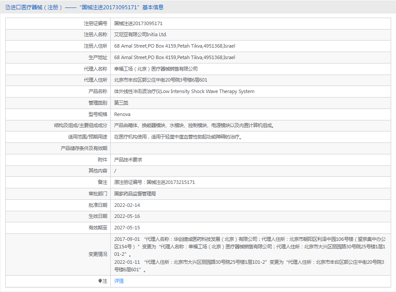Click the 结构及组成/主要组成成分 label

[x=81, y=125]
